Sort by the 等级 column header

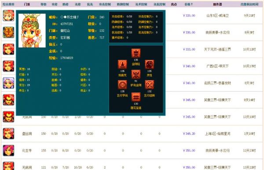pyautogui.click(x=44, y=4)
